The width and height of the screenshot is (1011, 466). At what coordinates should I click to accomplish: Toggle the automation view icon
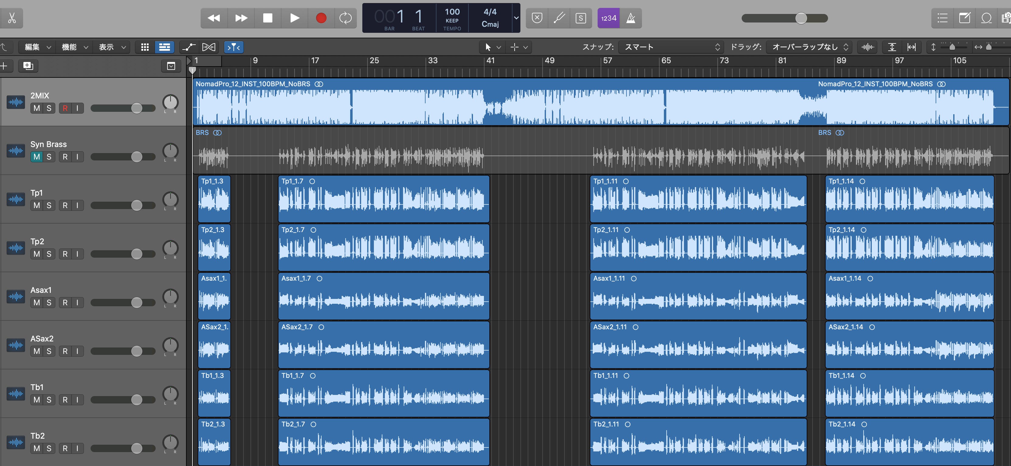coord(189,47)
